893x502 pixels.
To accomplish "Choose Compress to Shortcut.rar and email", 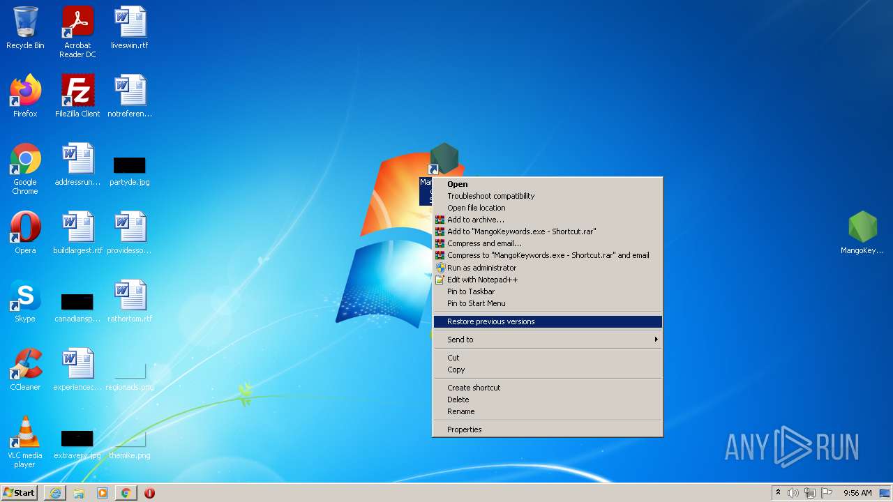I will tap(548, 255).
